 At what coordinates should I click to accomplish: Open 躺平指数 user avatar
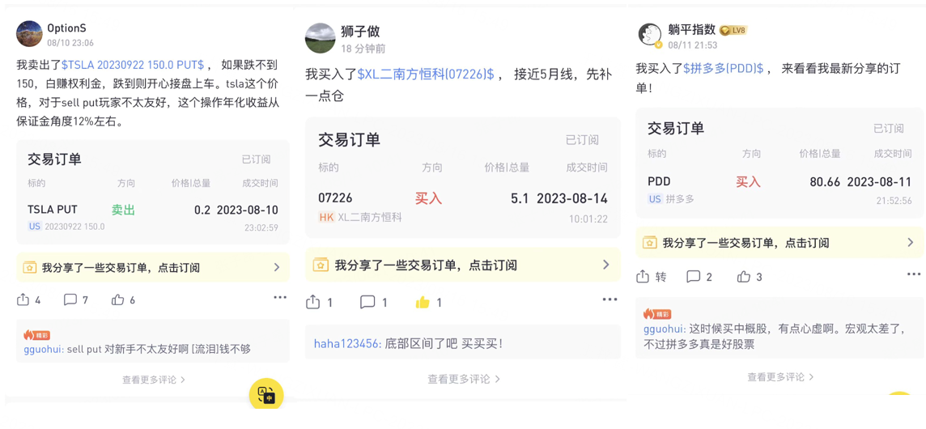(650, 36)
